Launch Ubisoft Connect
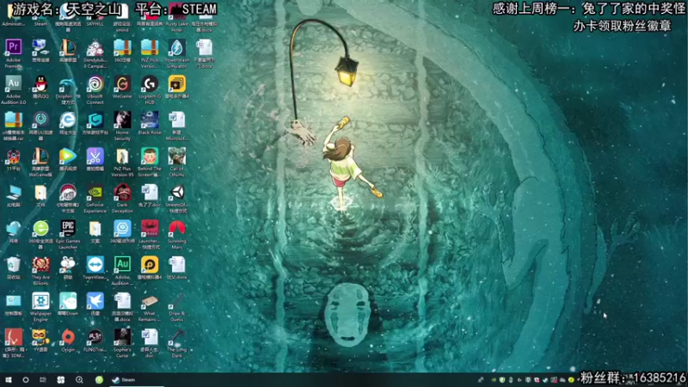 pos(95,83)
